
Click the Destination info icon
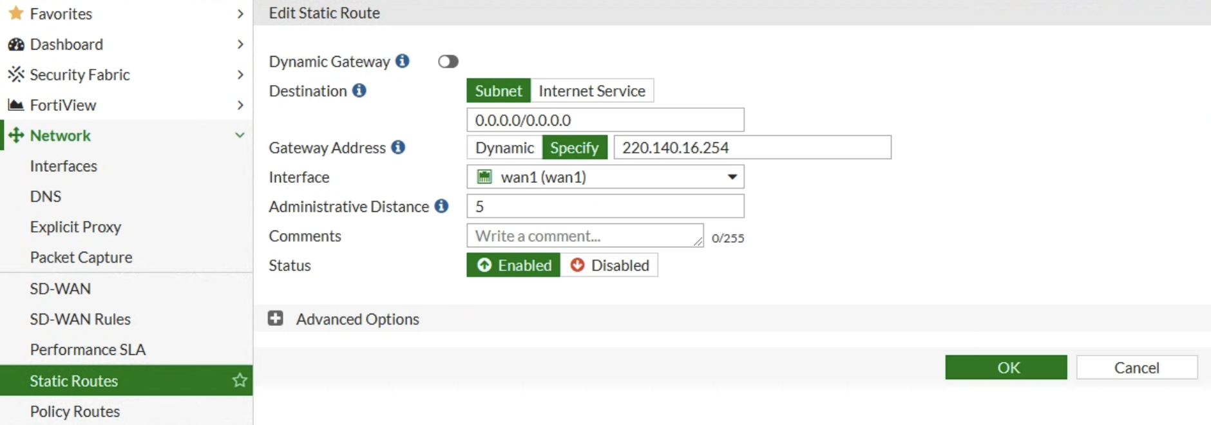pyautogui.click(x=359, y=91)
